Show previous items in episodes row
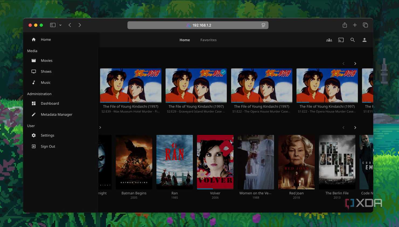The width and height of the screenshot is (399, 227). pos(343,63)
